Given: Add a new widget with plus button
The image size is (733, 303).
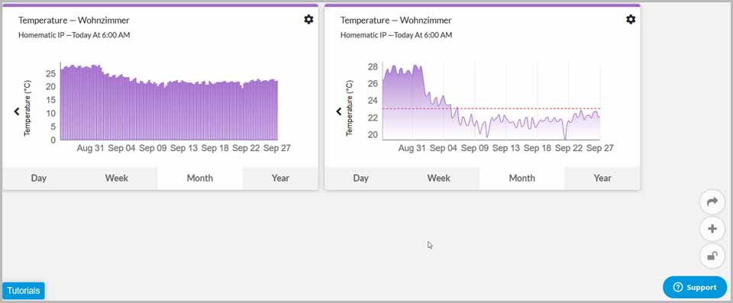Looking at the screenshot, I should tap(712, 229).
